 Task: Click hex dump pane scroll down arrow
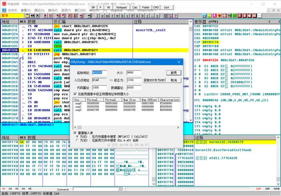coord(154,184)
